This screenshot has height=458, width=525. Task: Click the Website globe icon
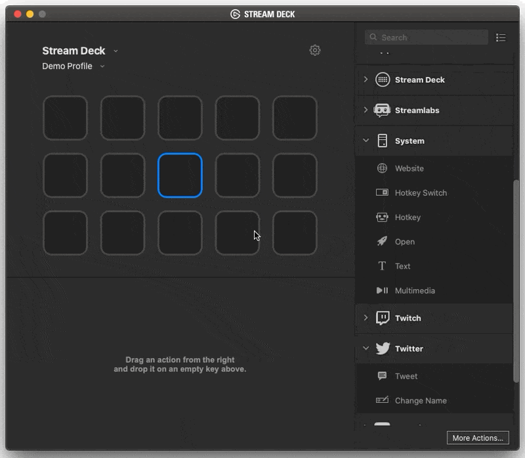(x=382, y=168)
